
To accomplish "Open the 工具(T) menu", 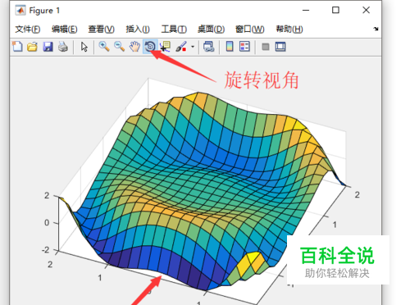I will tap(174, 29).
